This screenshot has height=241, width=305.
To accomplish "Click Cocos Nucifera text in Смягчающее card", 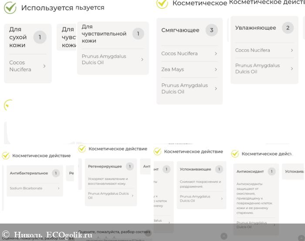I will click(x=179, y=53).
